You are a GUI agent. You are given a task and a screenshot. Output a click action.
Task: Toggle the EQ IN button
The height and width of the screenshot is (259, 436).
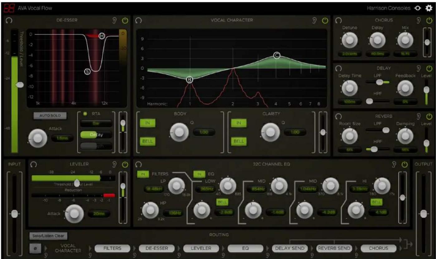click(199, 174)
